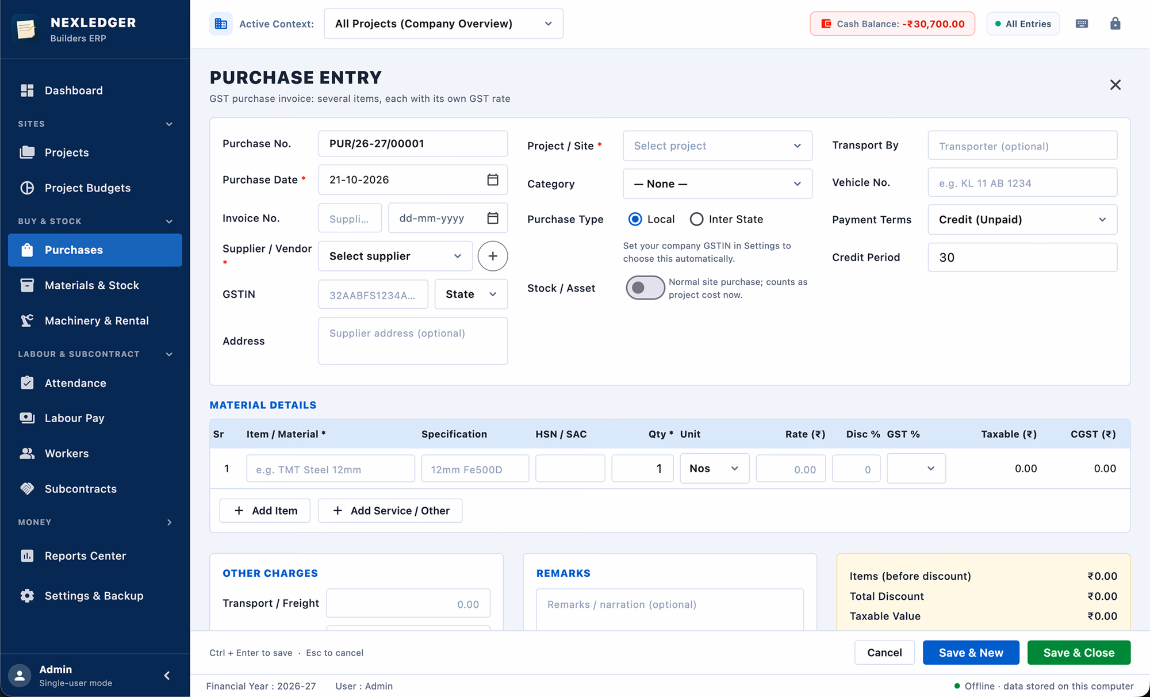Select Inter State purchase type
The height and width of the screenshot is (697, 1150).
(696, 219)
